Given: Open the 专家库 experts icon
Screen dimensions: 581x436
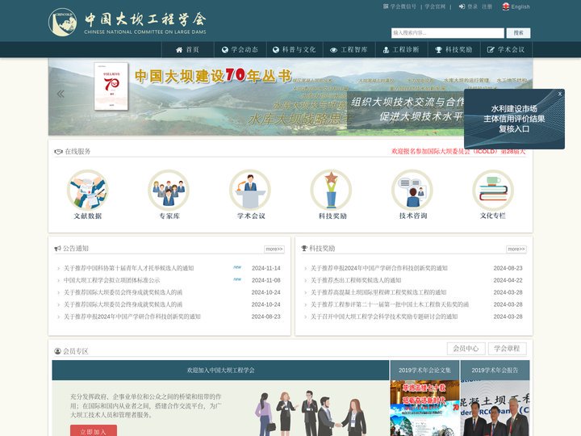Looking at the screenshot, I should [x=169, y=191].
